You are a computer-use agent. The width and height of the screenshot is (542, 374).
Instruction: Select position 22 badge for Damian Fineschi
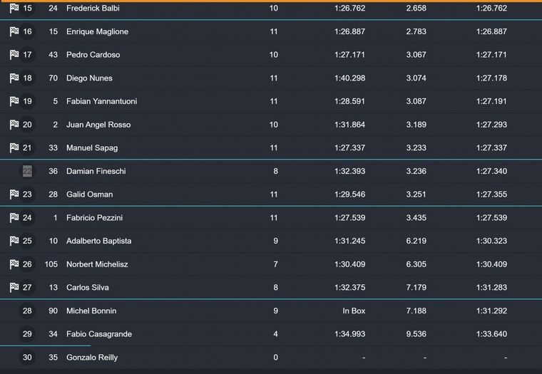pyautogui.click(x=27, y=171)
